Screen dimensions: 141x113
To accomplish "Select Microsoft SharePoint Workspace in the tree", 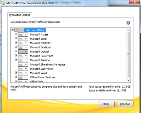I will pyautogui.click(x=48, y=64).
